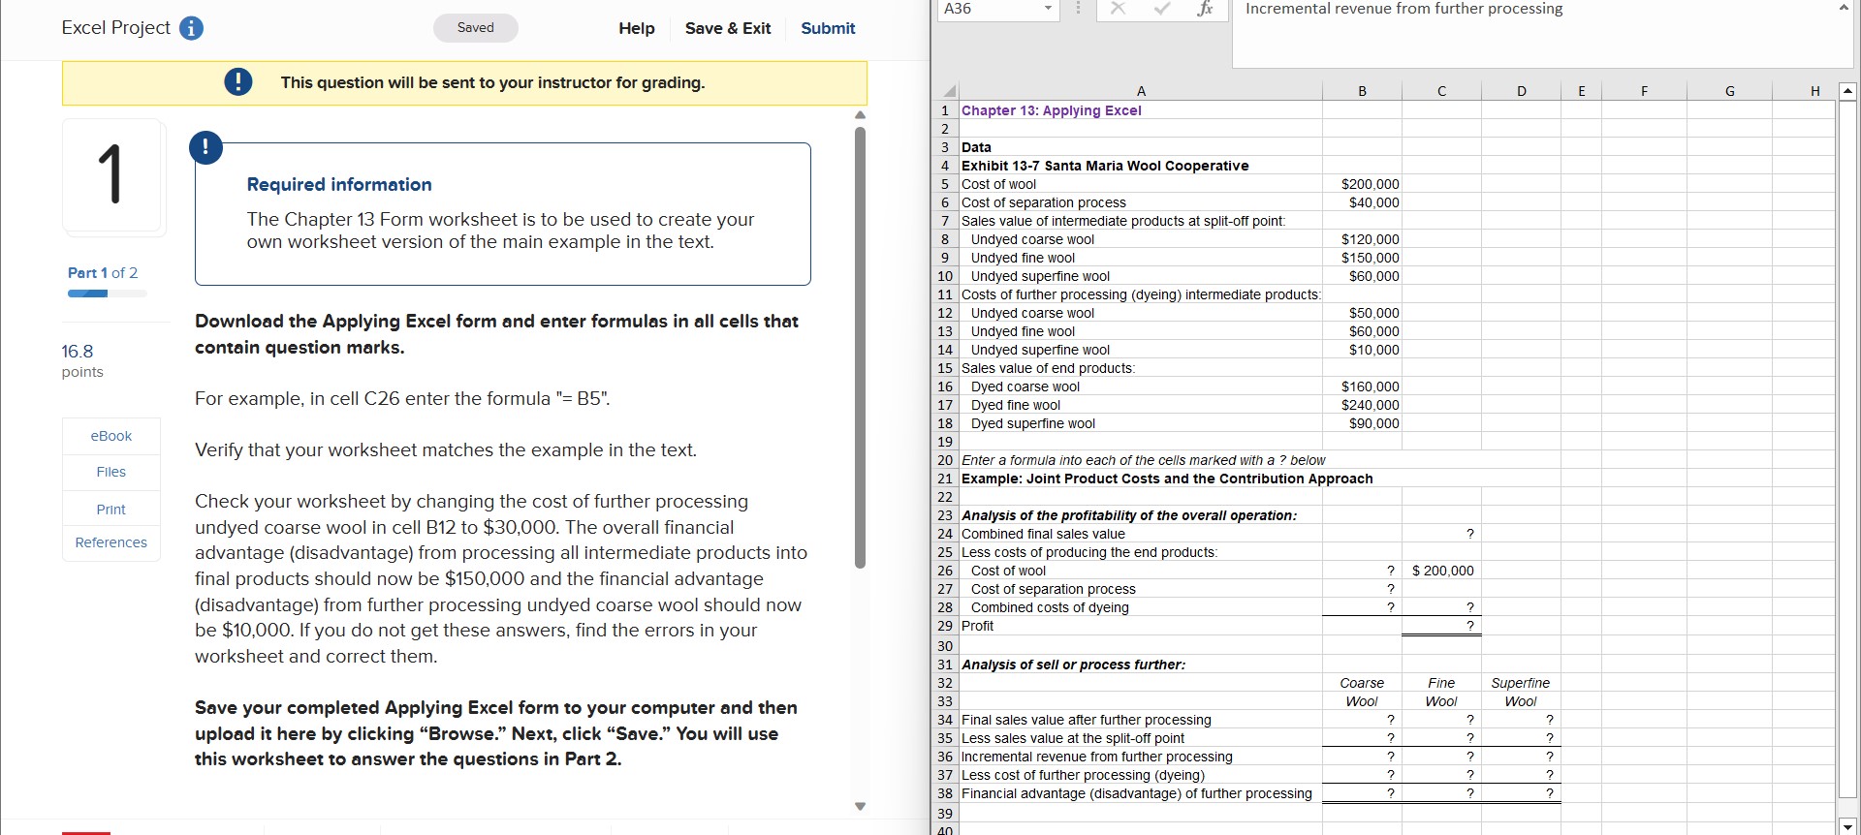Click the Print link
Screen dimensions: 1861x835
pos(111,509)
